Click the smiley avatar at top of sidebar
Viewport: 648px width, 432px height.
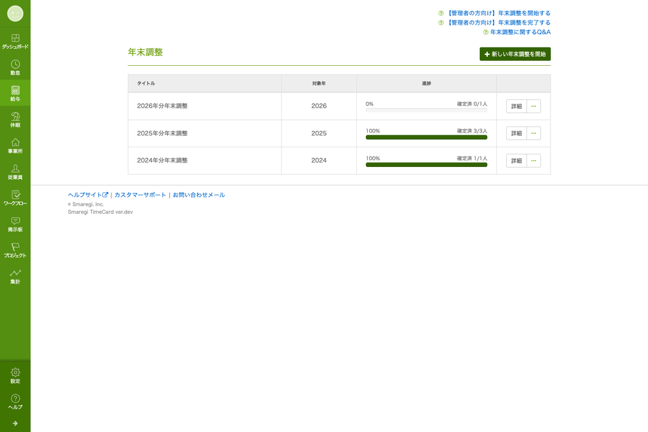click(15, 14)
